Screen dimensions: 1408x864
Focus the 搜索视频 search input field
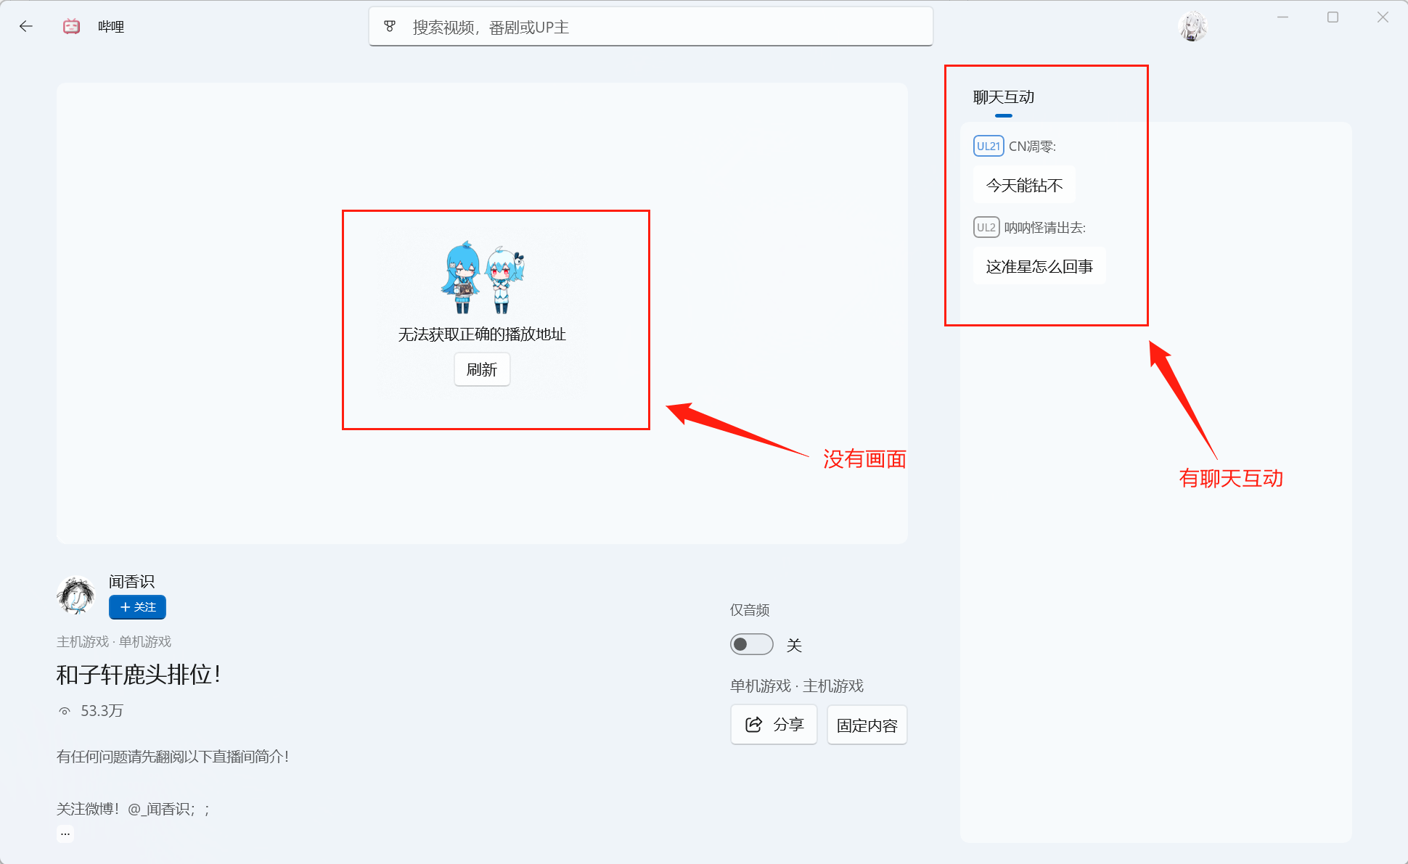pyautogui.click(x=651, y=27)
